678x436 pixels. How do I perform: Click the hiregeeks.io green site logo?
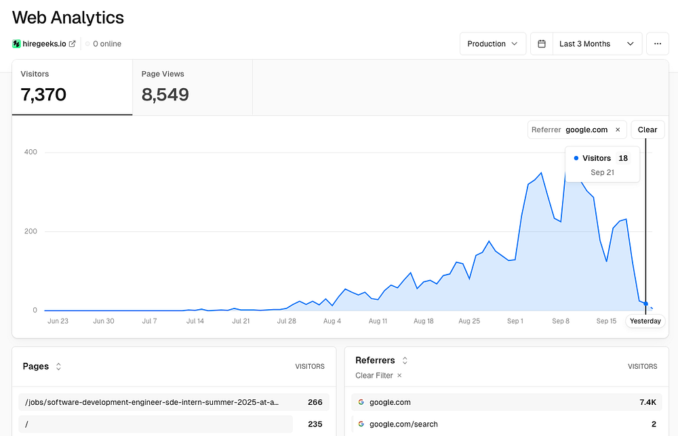pos(16,43)
